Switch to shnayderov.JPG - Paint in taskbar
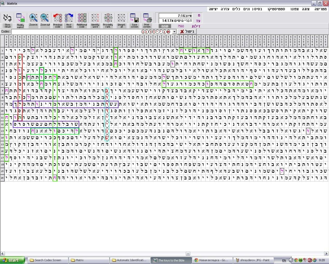The image size is (329, 264). click(252, 260)
